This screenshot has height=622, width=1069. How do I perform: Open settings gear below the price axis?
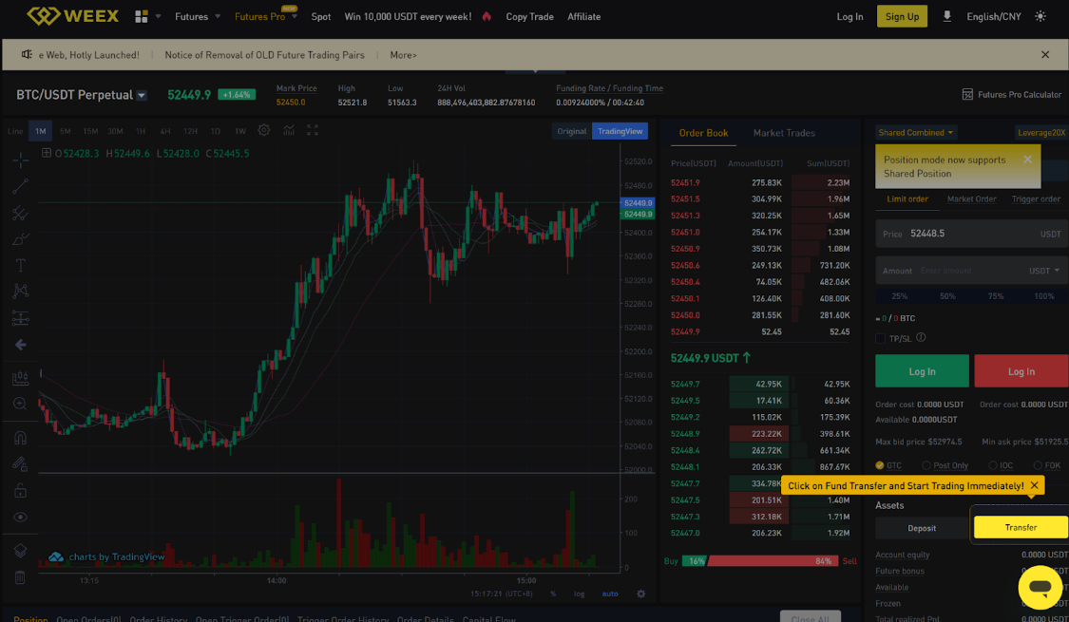[640, 594]
